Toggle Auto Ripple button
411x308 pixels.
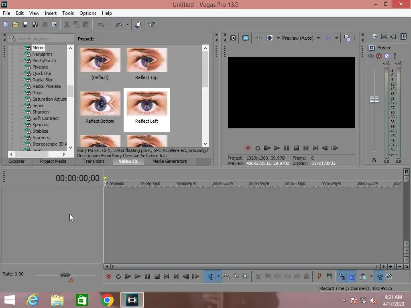pos(363,276)
